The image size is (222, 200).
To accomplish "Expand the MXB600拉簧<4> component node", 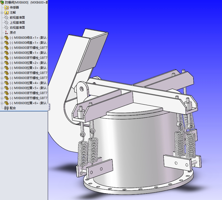I will pos(2,83).
